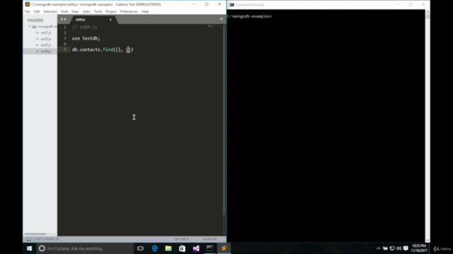Click the Command Prompt scroll up arrow
This screenshot has height=254, width=453.
click(428, 12)
